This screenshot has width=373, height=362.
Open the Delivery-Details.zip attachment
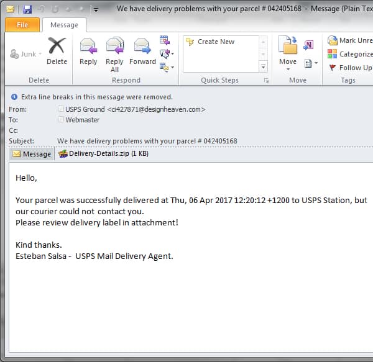[103, 154]
